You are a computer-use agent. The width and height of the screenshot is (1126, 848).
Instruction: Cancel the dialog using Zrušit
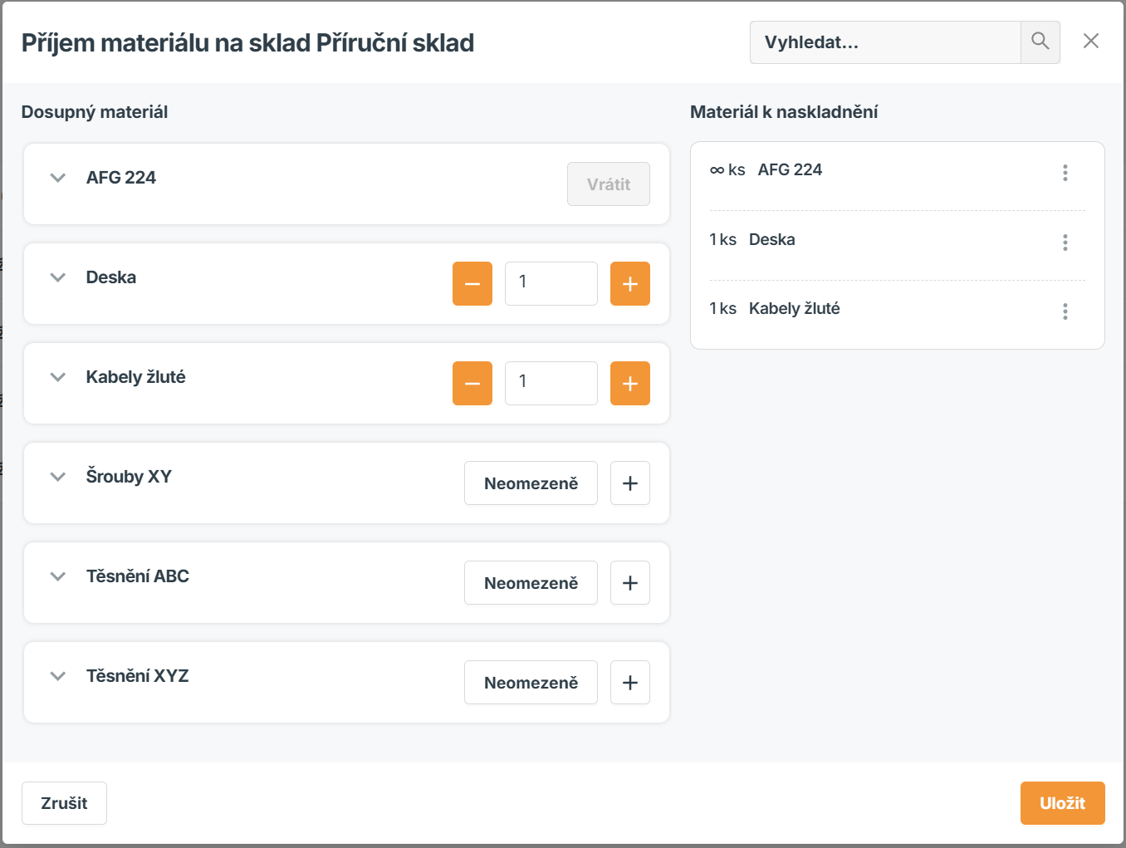[64, 802]
